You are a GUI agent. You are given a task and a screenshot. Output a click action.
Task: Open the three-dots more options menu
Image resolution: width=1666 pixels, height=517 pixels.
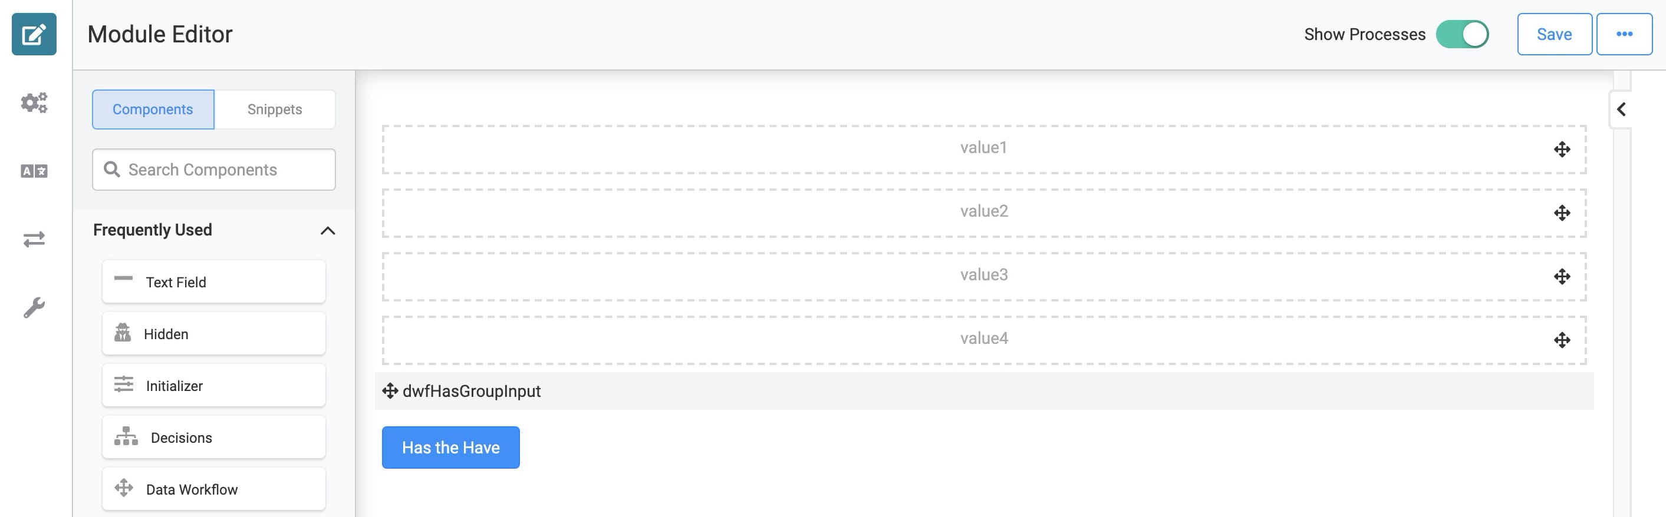point(1624,34)
